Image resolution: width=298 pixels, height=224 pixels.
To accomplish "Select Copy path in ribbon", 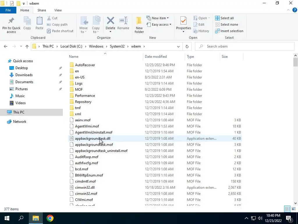I will click(x=57, y=24).
